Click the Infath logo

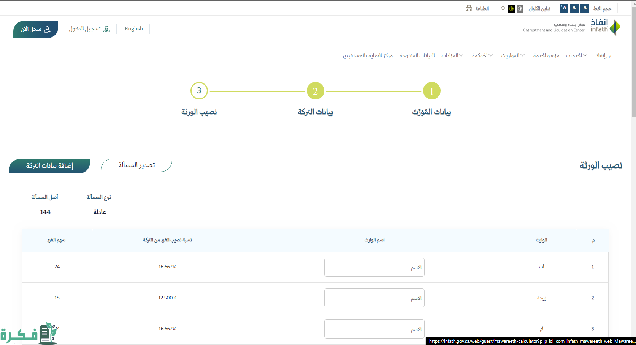(605, 27)
